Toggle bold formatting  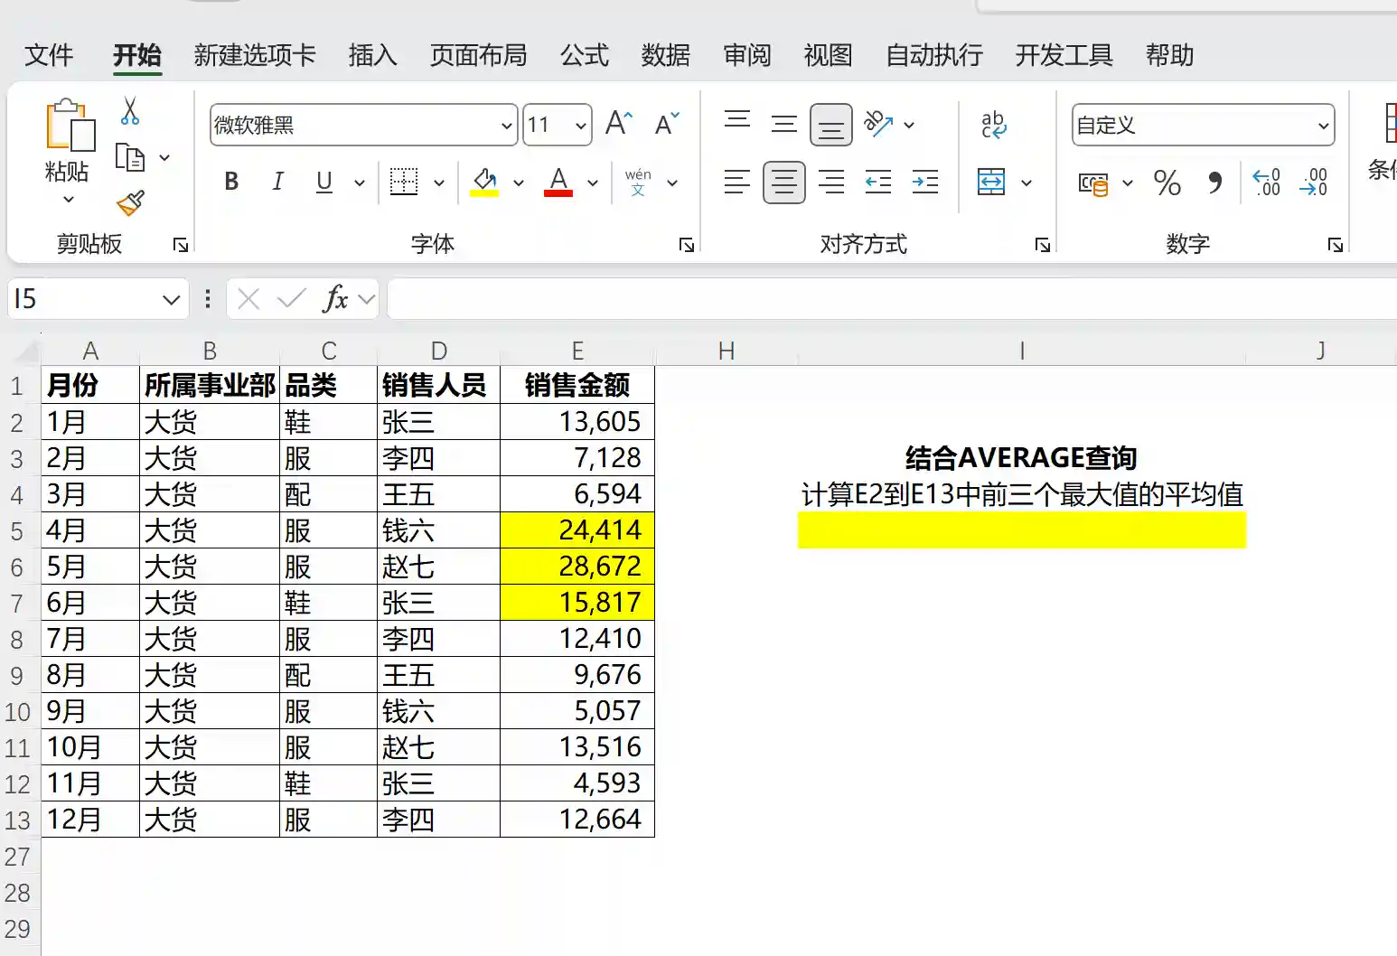tap(231, 183)
